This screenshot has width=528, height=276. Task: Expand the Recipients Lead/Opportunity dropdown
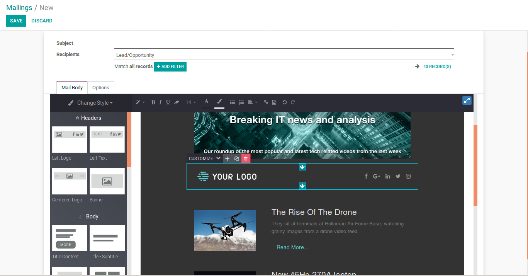pos(452,55)
